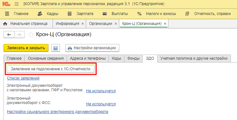Open the Список заявлений link
The height and width of the screenshot is (120, 237).
click(x=23, y=78)
